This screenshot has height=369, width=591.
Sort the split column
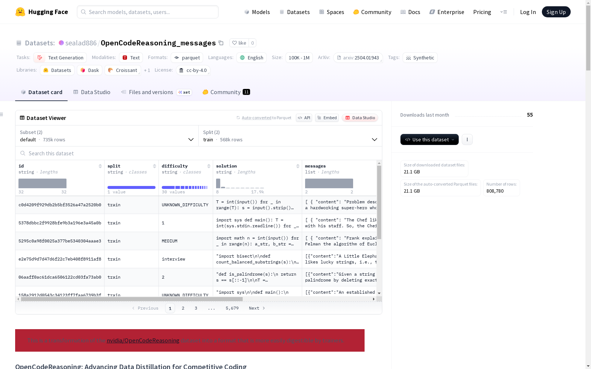tap(154, 166)
